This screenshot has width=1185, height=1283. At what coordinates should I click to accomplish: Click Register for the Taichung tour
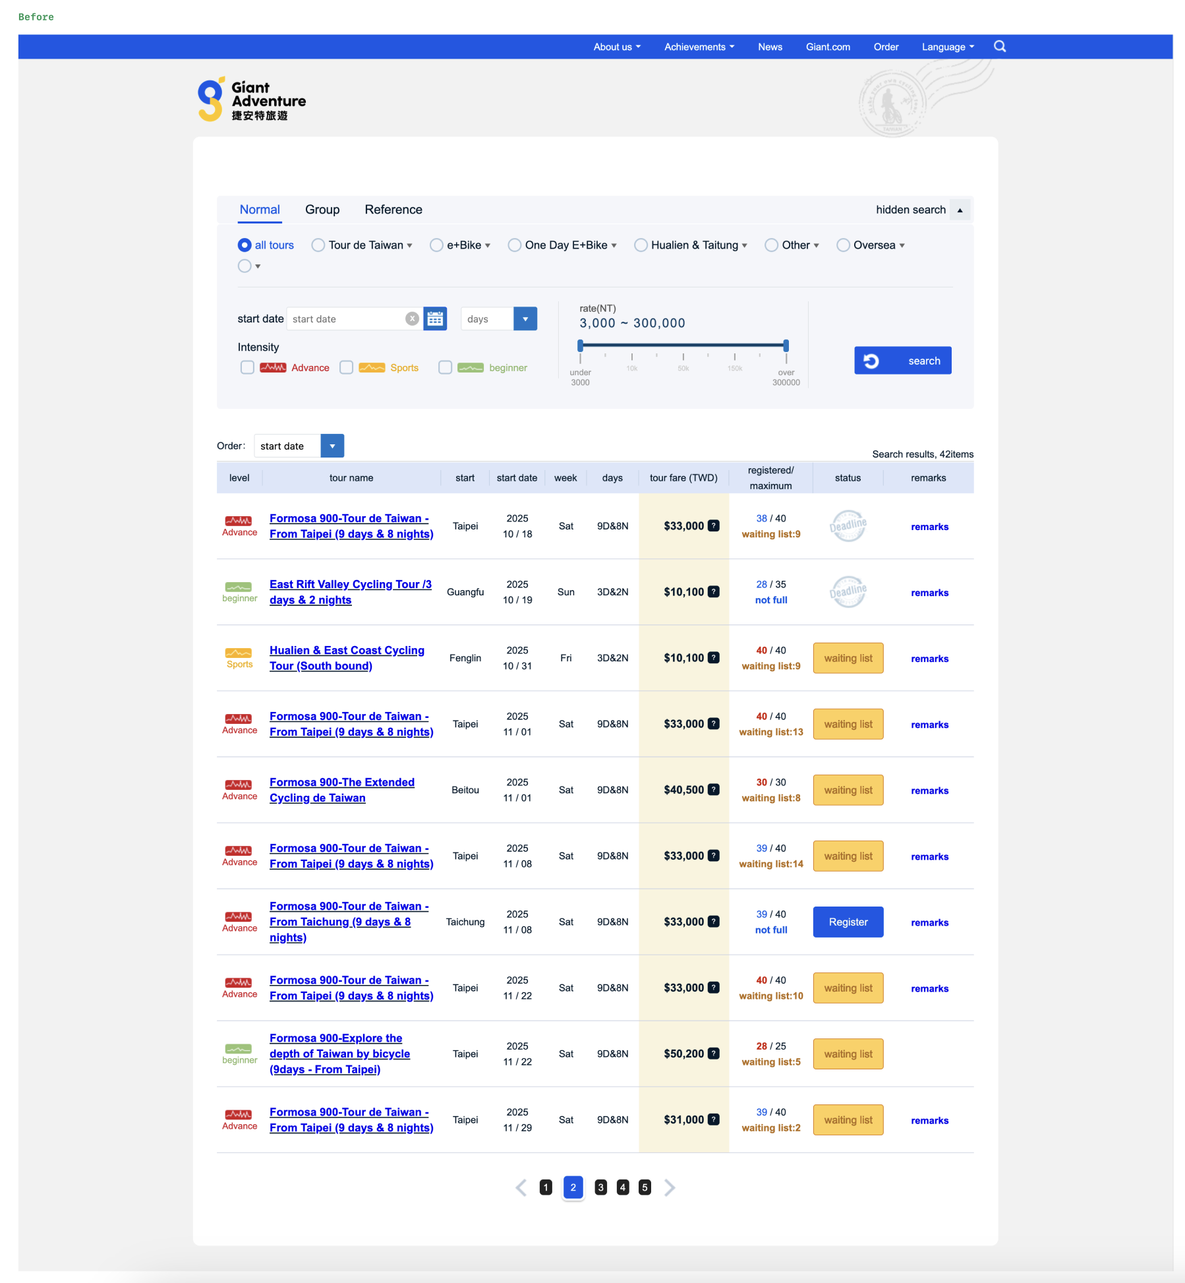tap(848, 922)
